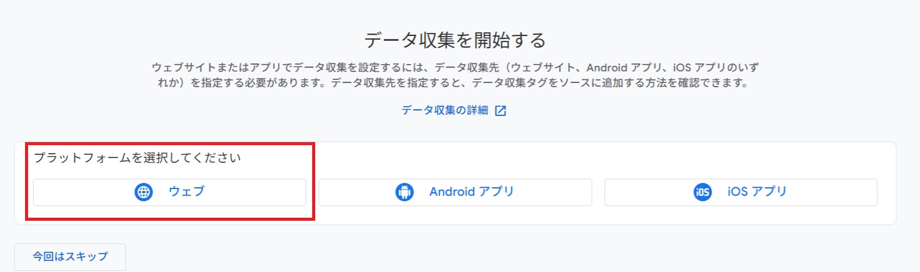920x272 pixels.
Task: Click the iOS アプリ text on its button
Action: tap(757, 192)
